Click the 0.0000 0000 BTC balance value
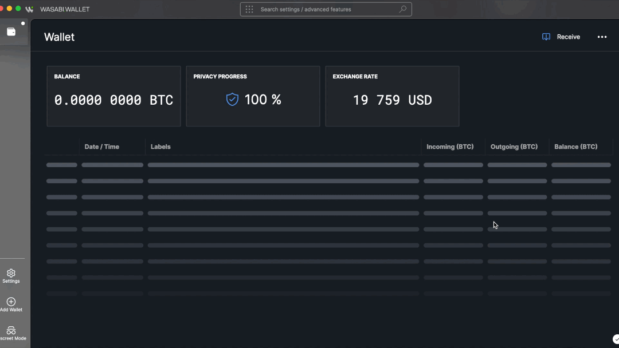619x348 pixels. [x=113, y=100]
